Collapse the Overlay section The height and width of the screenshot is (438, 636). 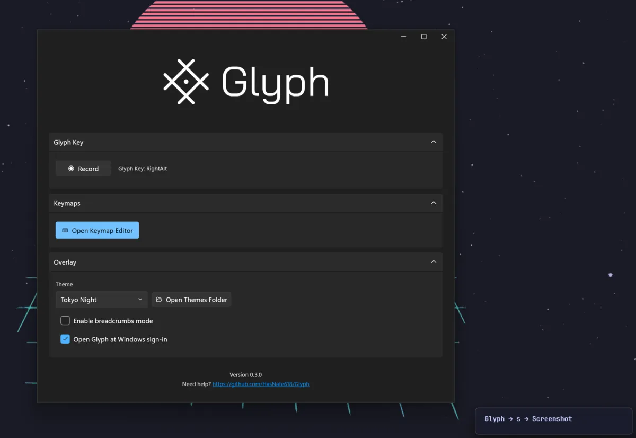click(434, 262)
